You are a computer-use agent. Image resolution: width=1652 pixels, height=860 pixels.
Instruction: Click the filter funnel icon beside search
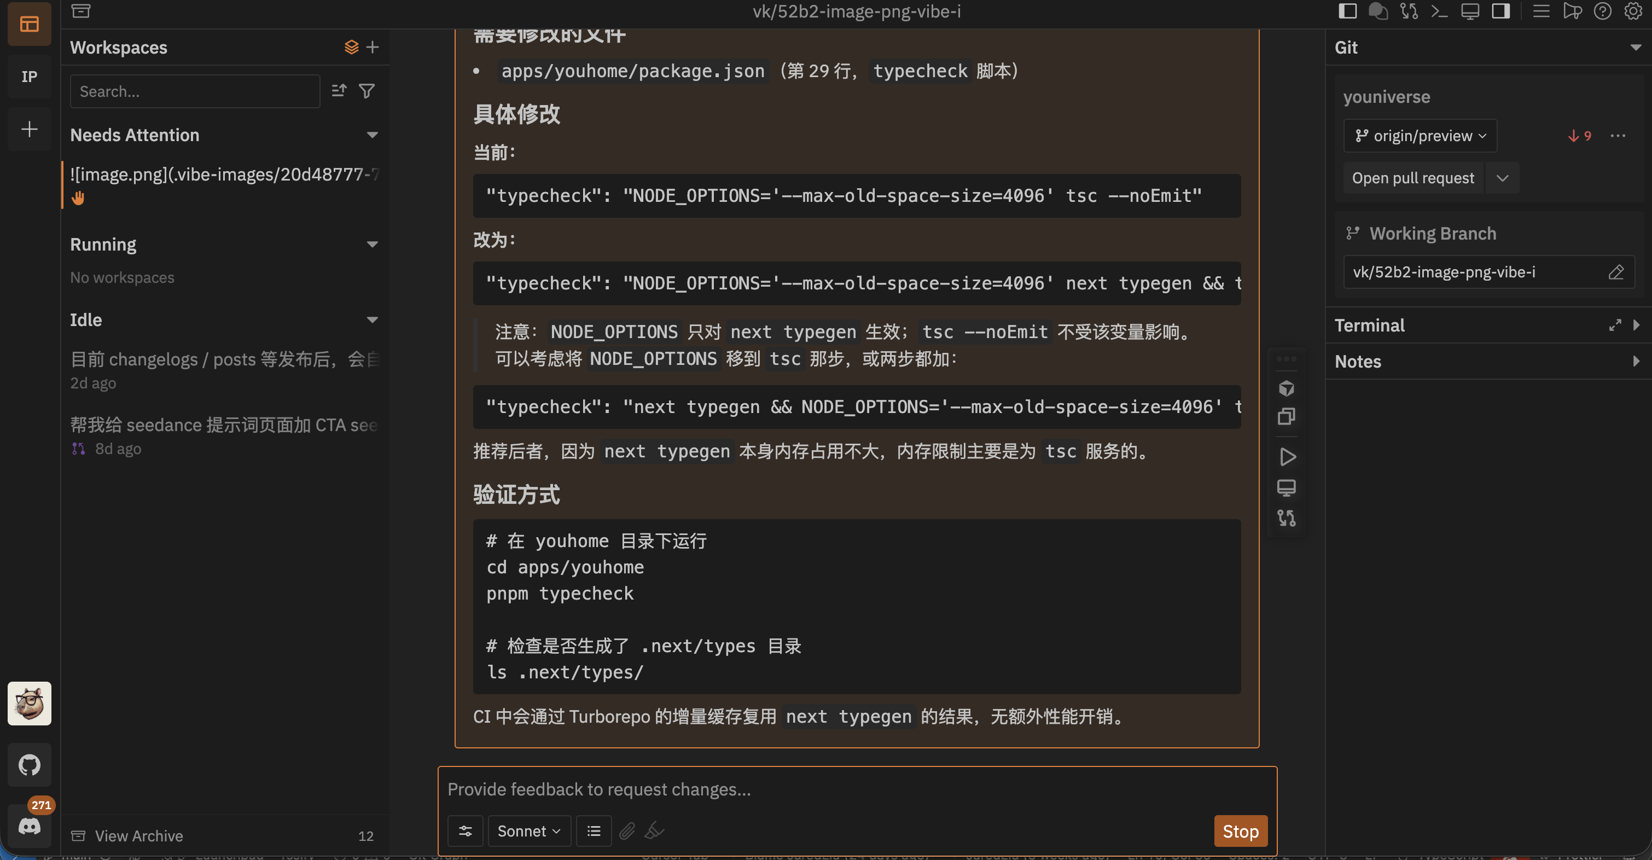coord(367,91)
